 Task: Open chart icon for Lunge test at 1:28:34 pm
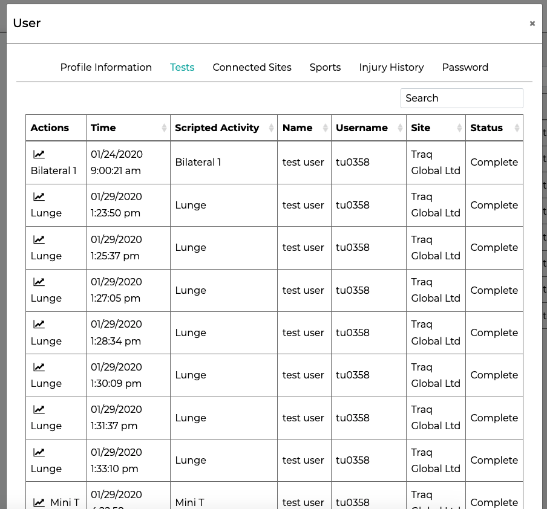tap(39, 324)
